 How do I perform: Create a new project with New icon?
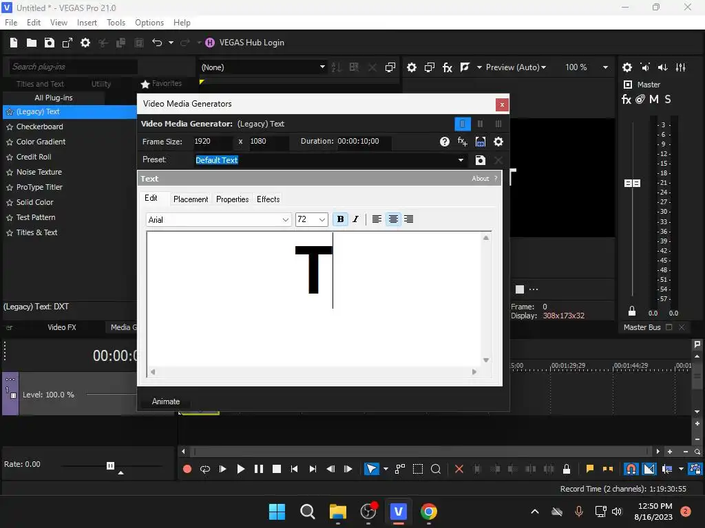(14, 43)
